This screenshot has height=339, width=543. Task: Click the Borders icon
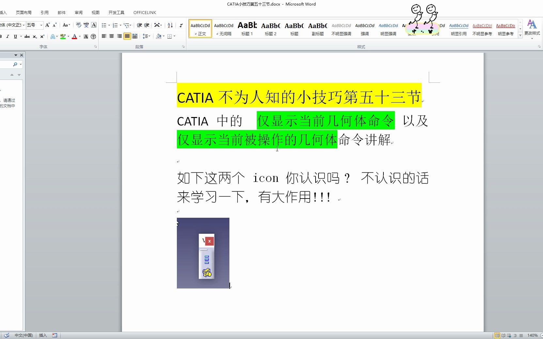169,36
